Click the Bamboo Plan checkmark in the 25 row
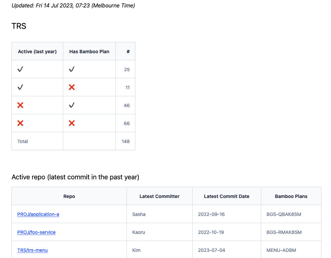The height and width of the screenshot is (258, 331). [x=72, y=69]
